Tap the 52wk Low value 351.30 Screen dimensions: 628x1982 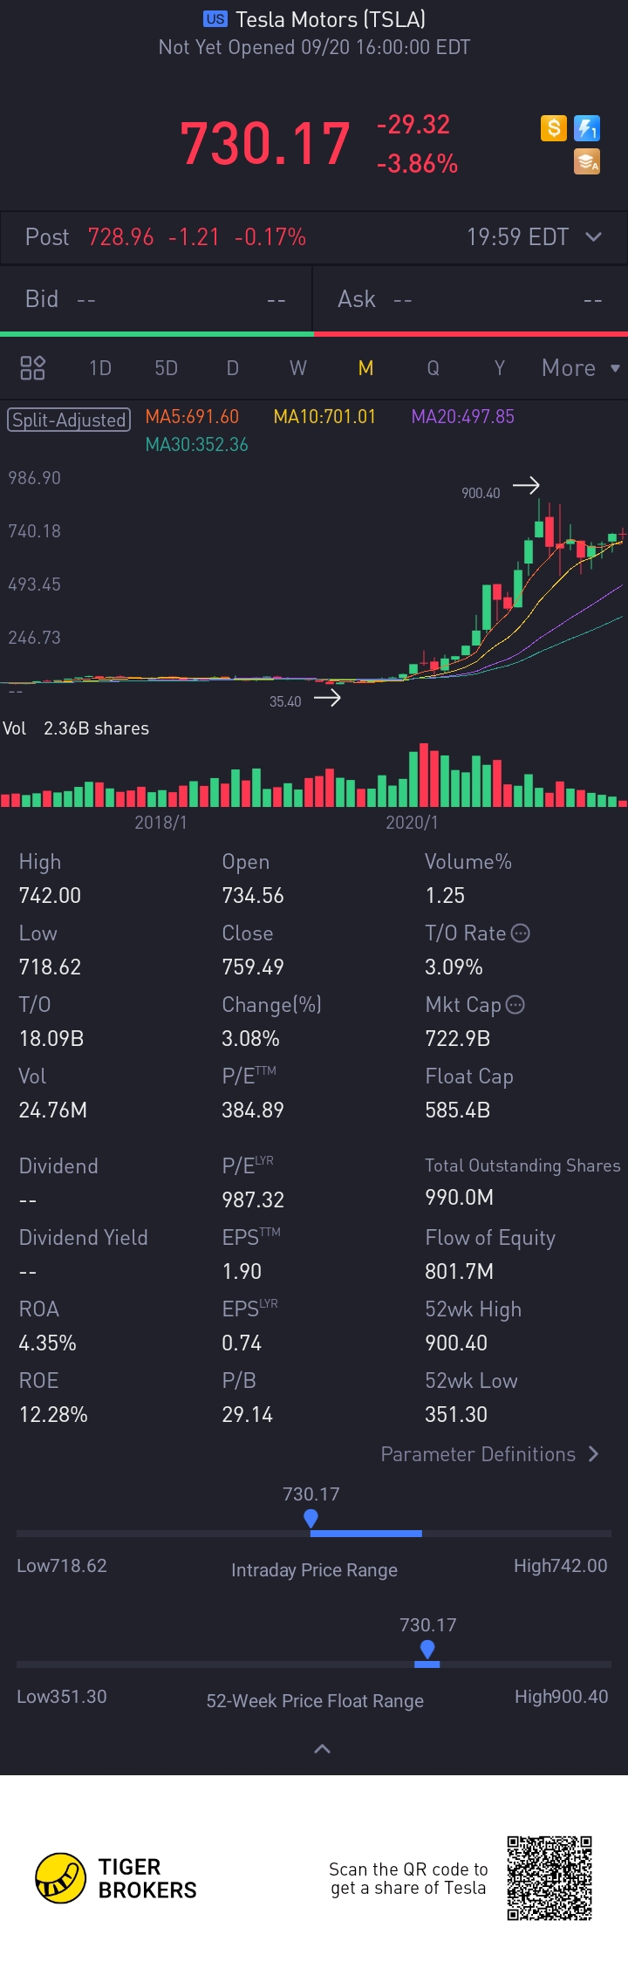[456, 1414]
